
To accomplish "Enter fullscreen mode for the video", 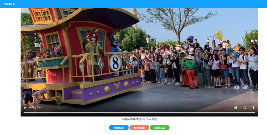I will pyautogui.click(x=245, y=107).
